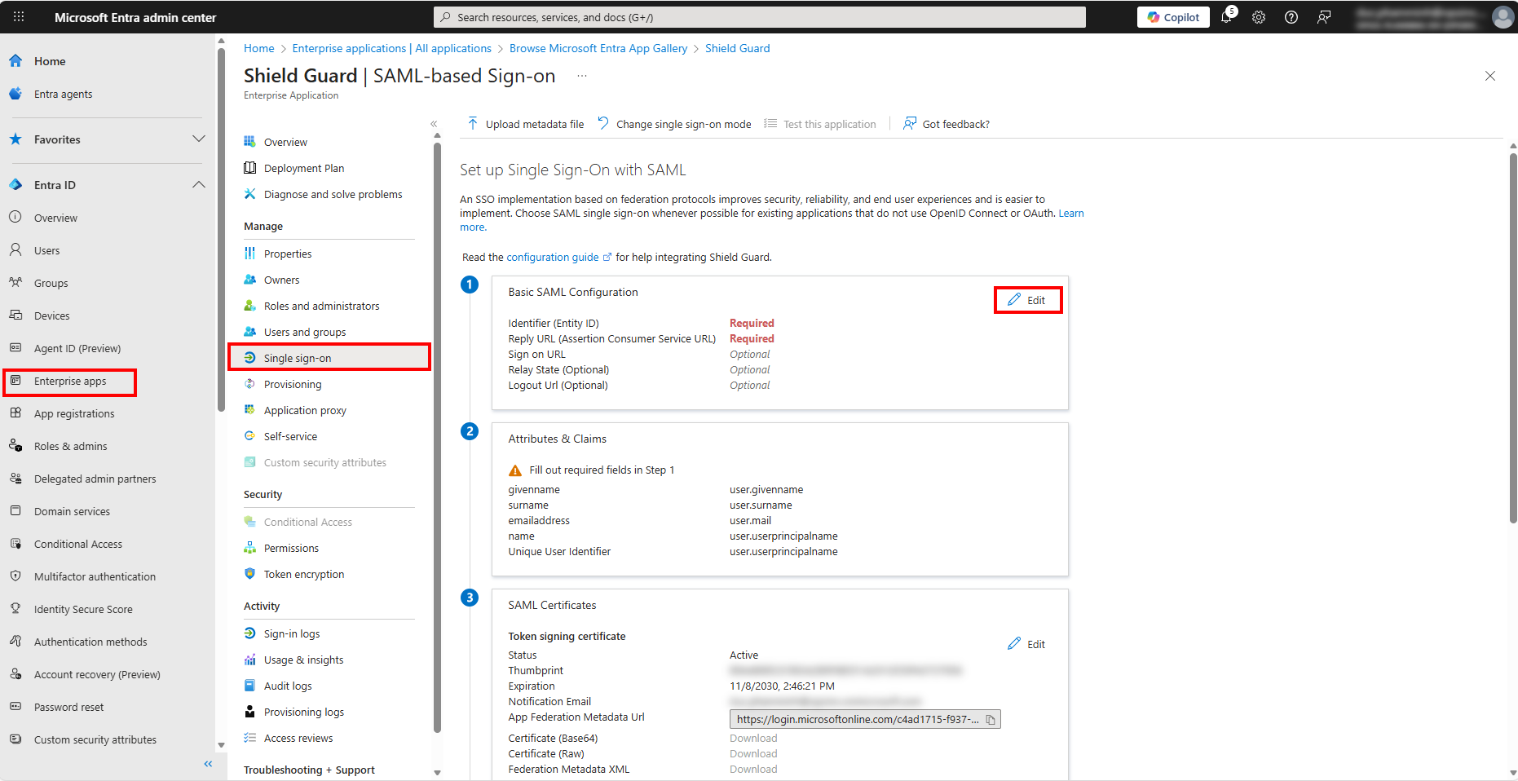Expand the Favorites section
This screenshot has height=781, width=1518.
click(x=198, y=139)
